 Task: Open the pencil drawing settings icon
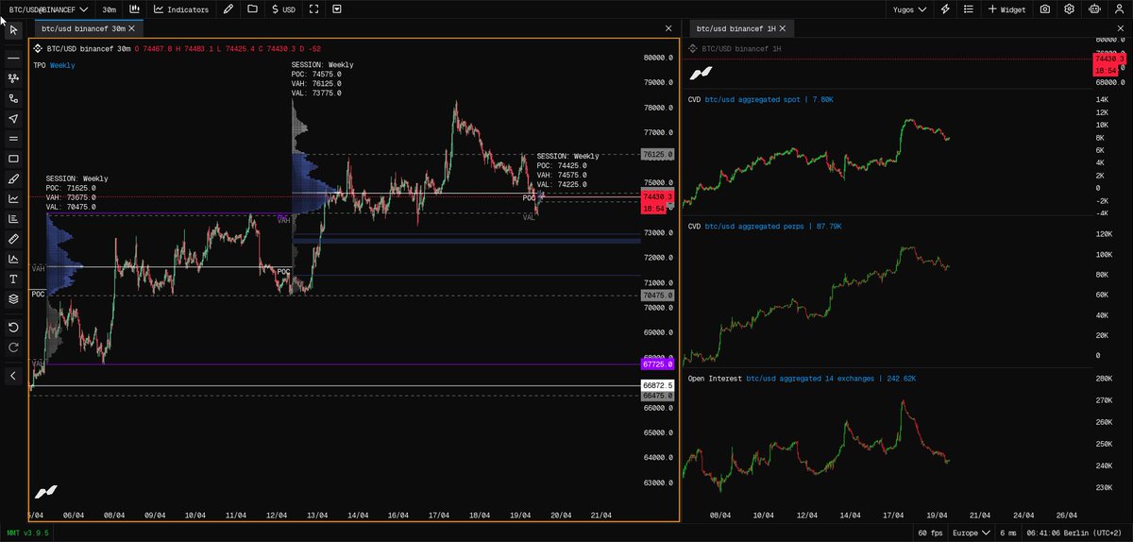coord(228,8)
